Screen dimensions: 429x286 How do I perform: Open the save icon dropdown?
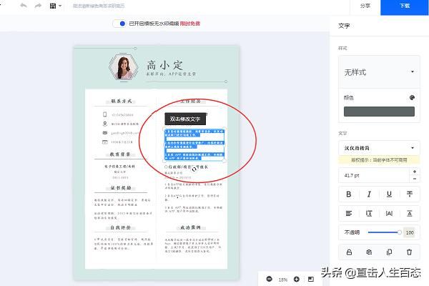tap(55, 6)
